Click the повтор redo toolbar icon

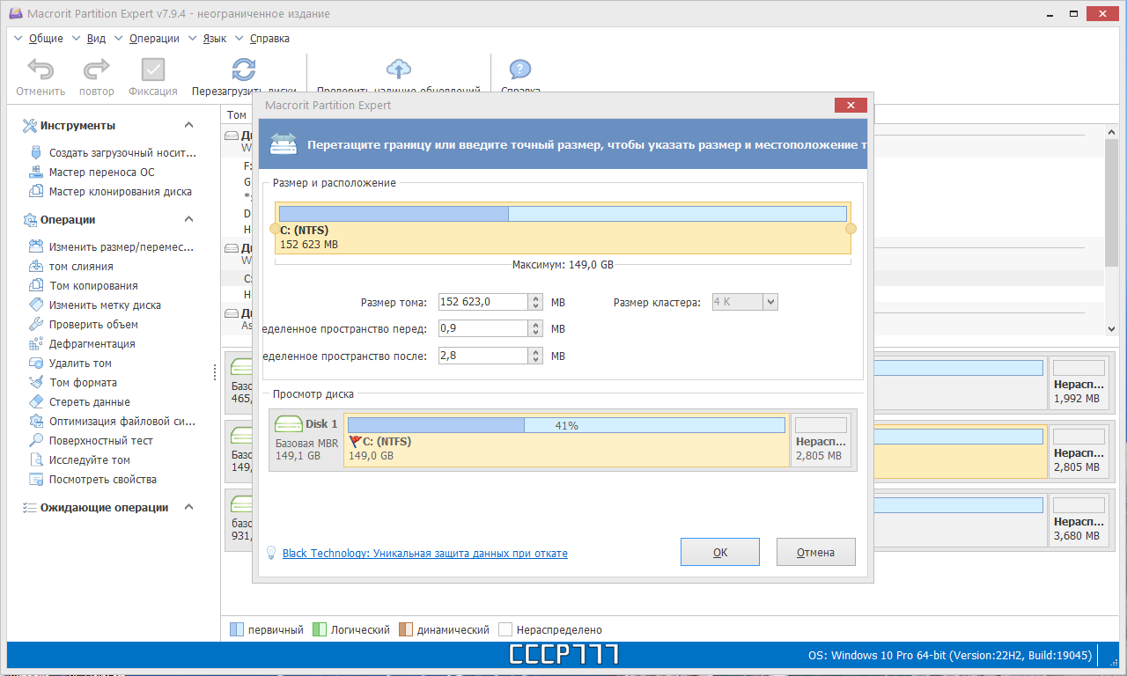(x=96, y=70)
